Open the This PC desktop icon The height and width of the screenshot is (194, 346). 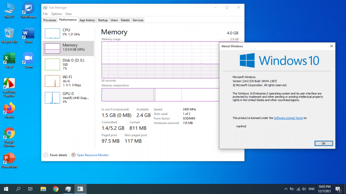(x=9, y=10)
